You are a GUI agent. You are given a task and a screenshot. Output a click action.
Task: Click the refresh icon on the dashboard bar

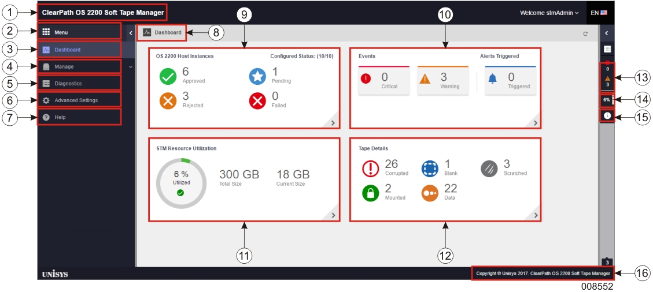[x=585, y=33]
